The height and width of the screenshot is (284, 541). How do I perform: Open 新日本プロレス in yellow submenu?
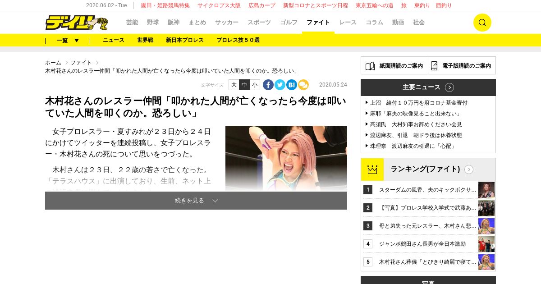pos(185,40)
